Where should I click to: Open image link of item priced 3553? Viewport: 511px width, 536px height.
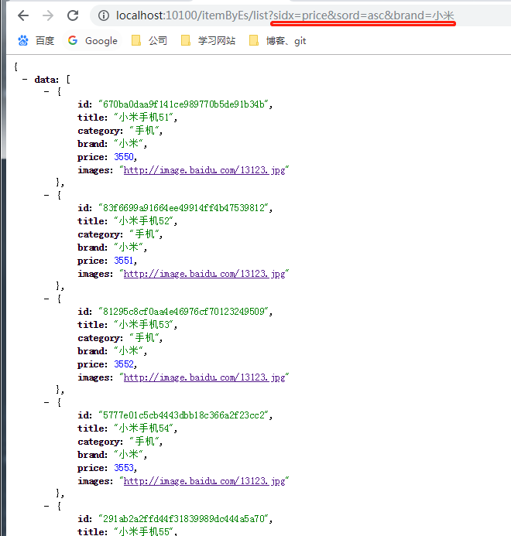click(204, 481)
